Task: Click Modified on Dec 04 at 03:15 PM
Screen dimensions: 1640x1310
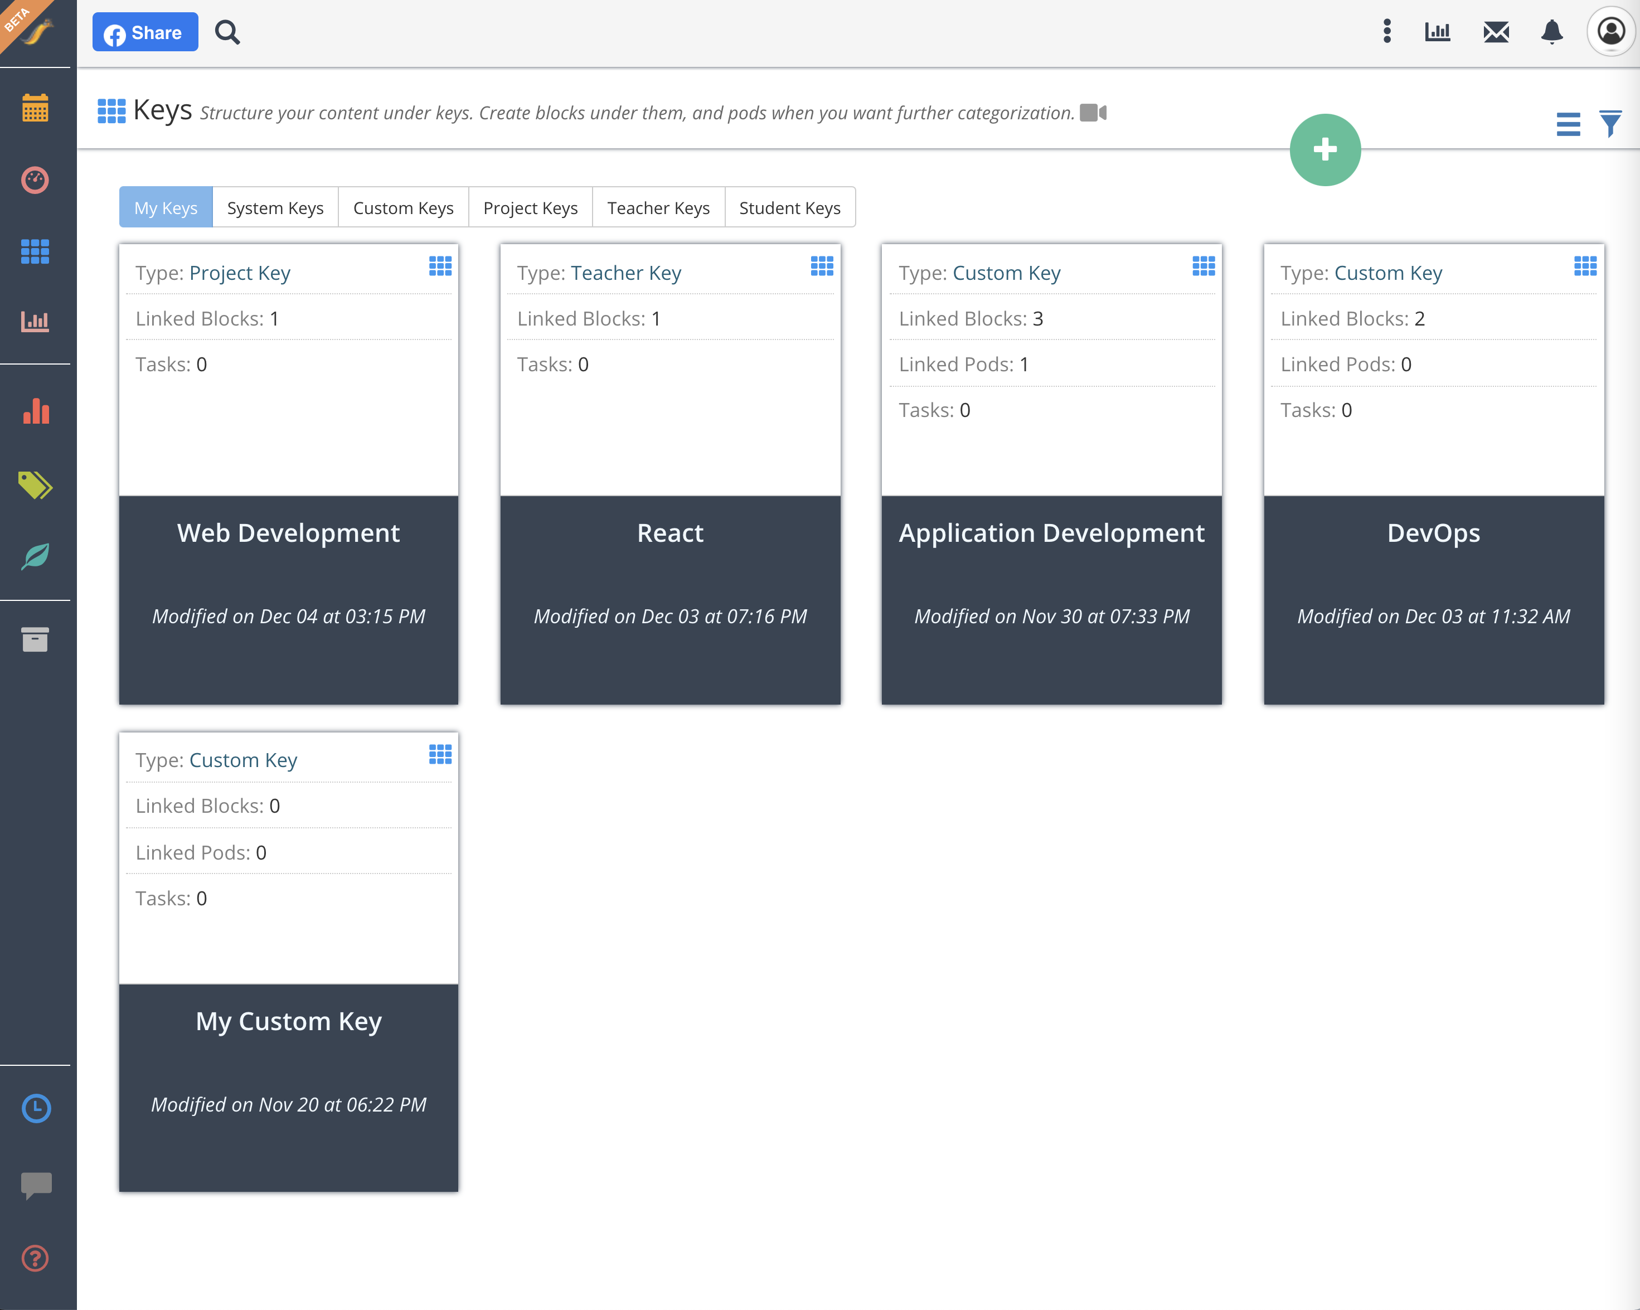Action: tap(288, 616)
